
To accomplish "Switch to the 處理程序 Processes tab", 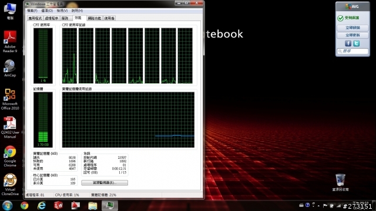I will [x=52, y=18].
